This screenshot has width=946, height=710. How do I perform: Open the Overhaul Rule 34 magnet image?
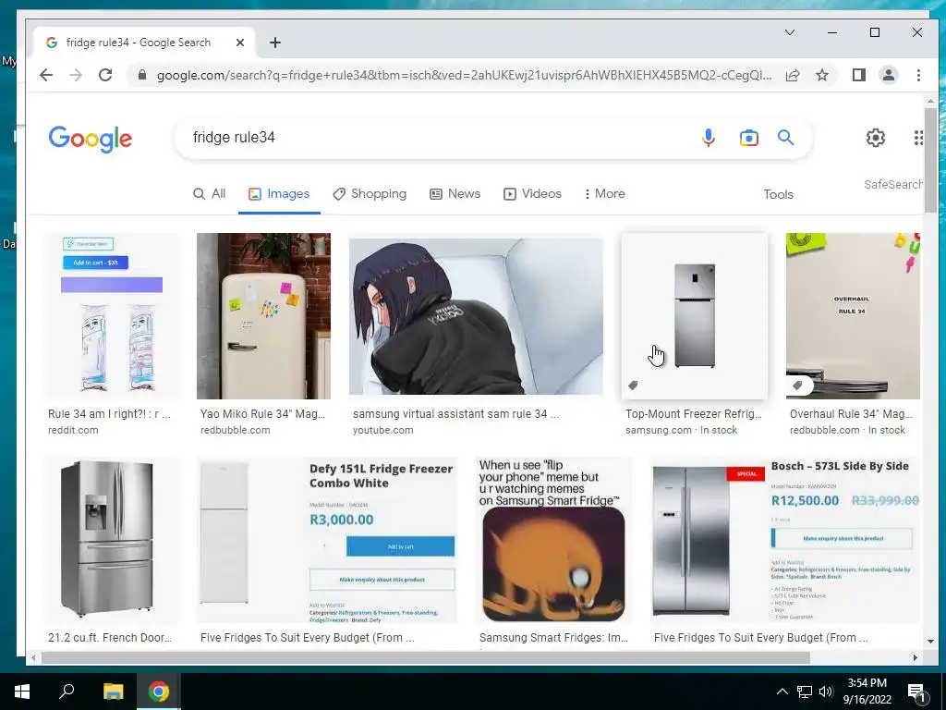pyautogui.click(x=853, y=316)
